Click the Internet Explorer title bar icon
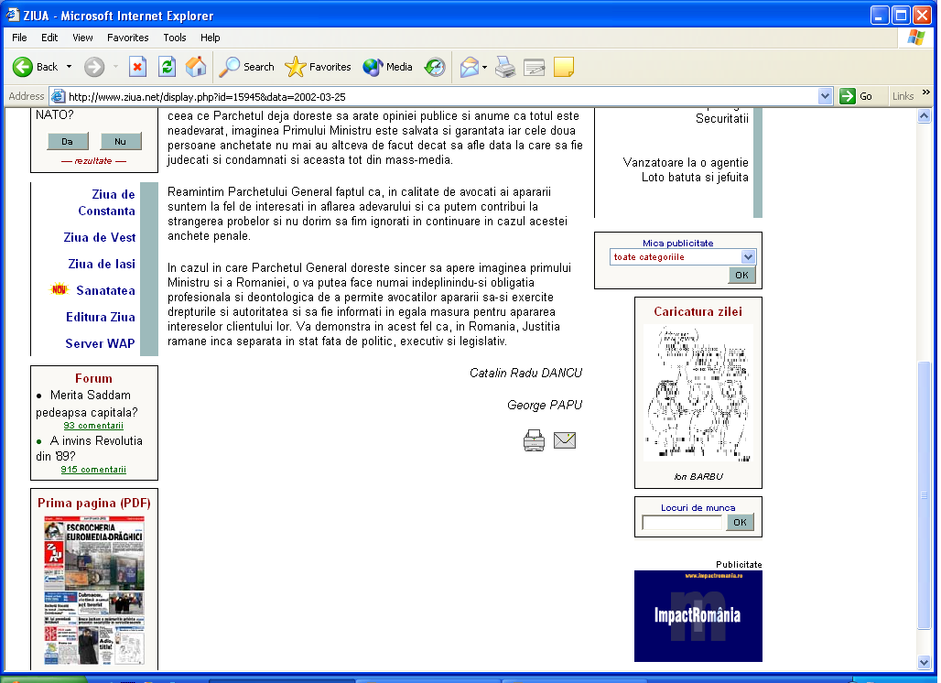941x683 pixels. (13, 15)
